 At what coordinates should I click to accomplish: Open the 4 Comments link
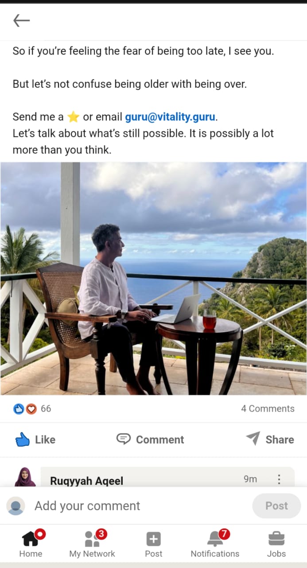(x=268, y=409)
